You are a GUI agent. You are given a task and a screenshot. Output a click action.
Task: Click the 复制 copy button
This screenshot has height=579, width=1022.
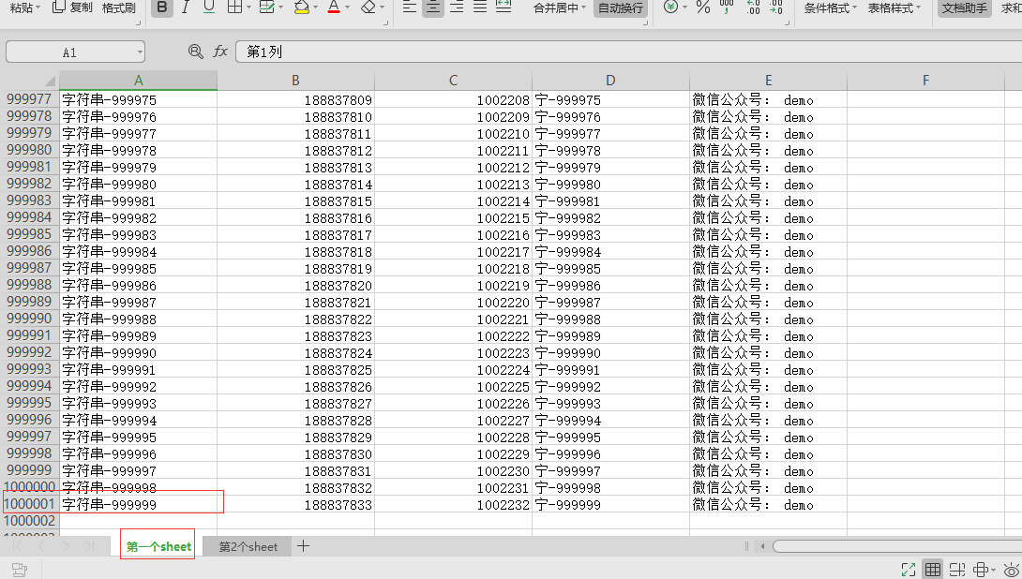pyautogui.click(x=72, y=7)
